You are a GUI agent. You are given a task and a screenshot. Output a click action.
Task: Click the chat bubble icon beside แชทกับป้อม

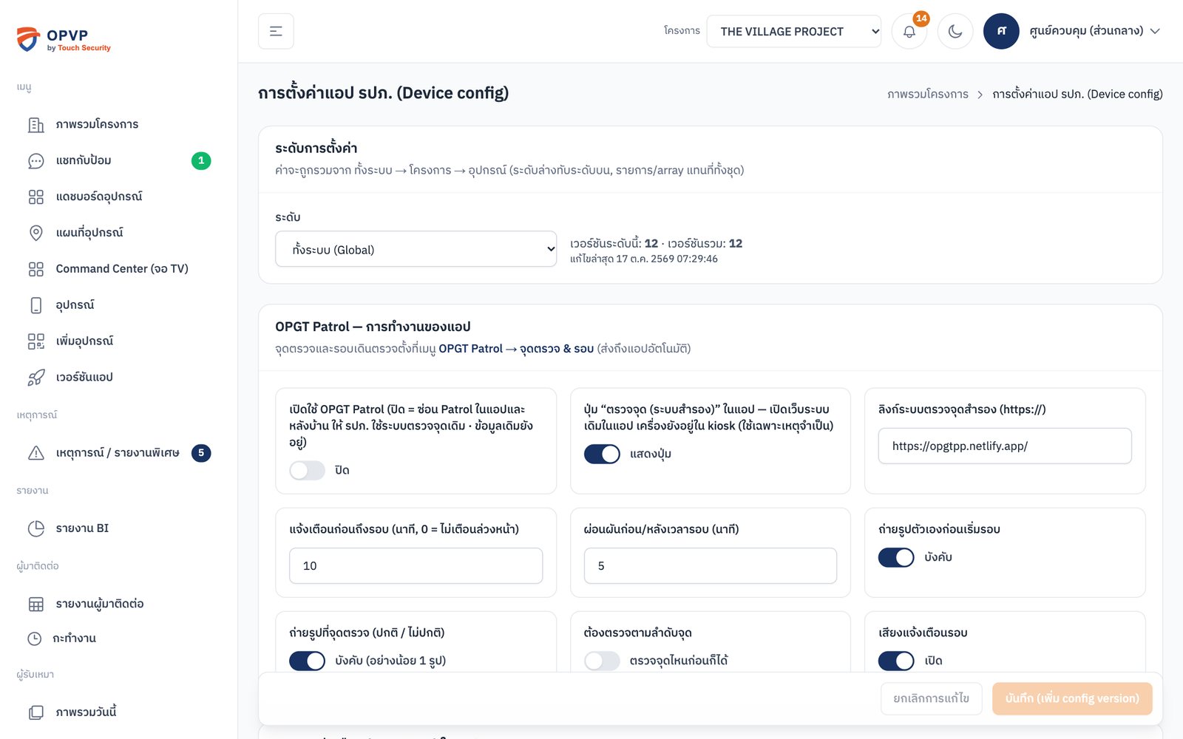point(36,160)
